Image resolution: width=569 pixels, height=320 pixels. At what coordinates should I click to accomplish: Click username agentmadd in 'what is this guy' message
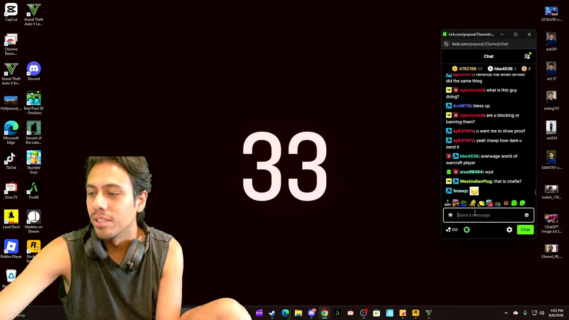[472, 90]
